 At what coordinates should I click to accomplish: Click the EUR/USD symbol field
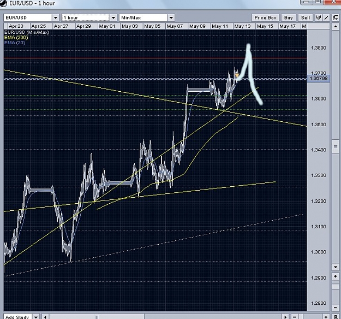click(x=28, y=17)
